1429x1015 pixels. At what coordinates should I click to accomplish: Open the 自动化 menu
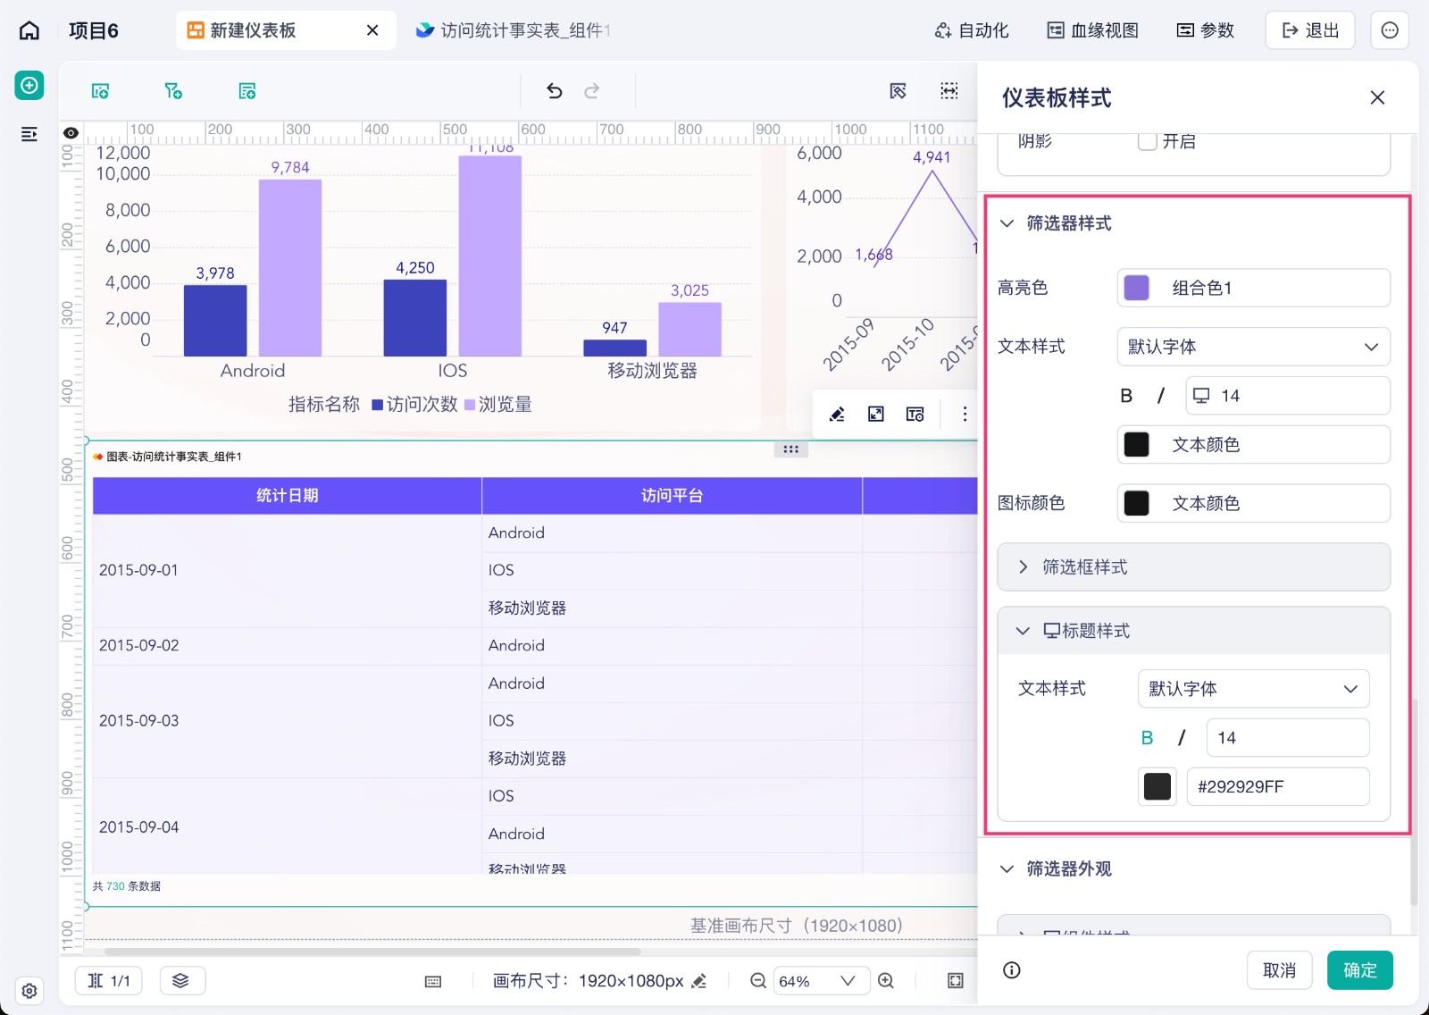(x=972, y=30)
